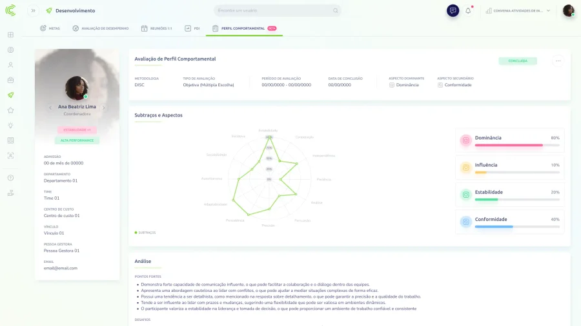Open the dashboard grid icon in sidebar
581x326 pixels.
pos(11,35)
